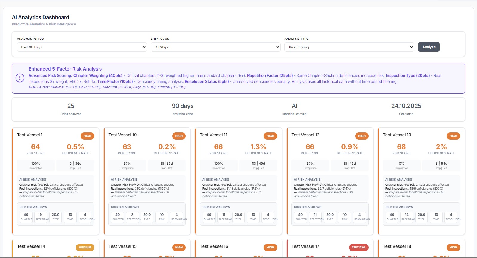Select the Test Vessel 13 card title
477x258 pixels.
(397, 135)
